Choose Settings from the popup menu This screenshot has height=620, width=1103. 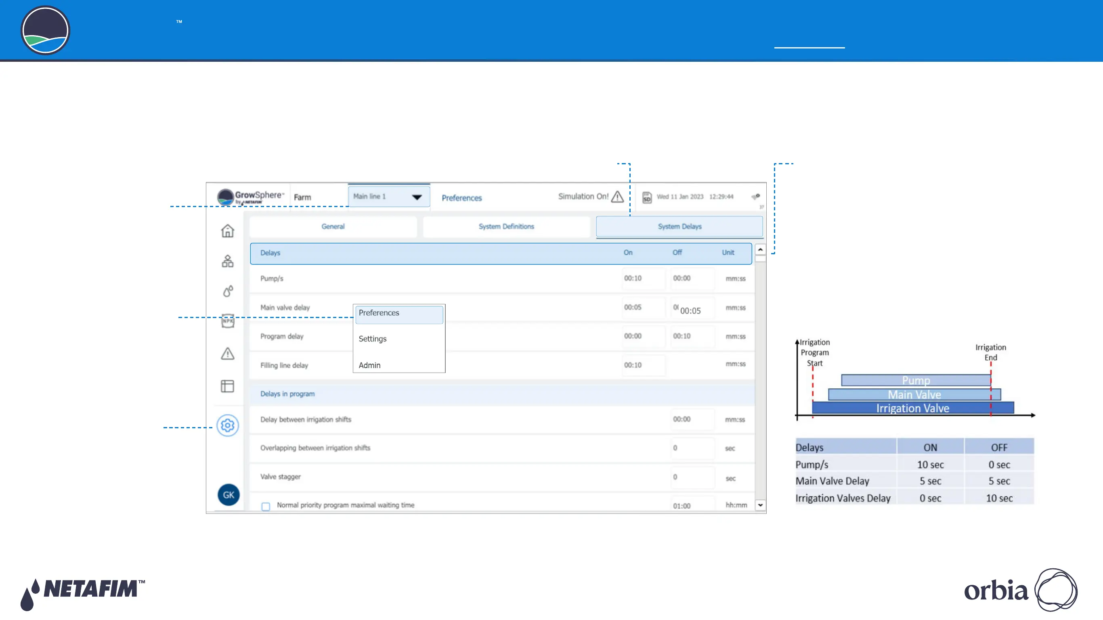coord(373,339)
